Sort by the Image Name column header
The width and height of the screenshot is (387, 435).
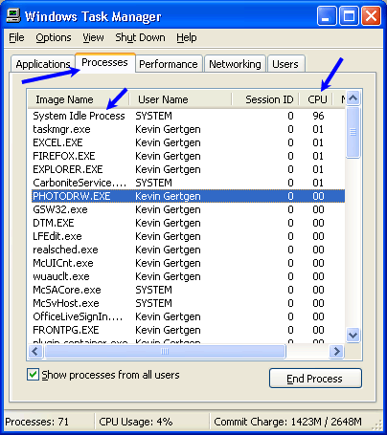tap(79, 99)
